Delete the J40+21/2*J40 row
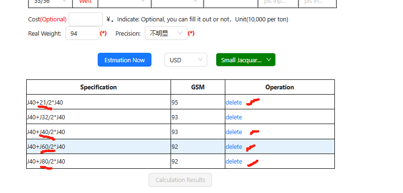Viewport: 403px width, 193px height. pos(233,102)
